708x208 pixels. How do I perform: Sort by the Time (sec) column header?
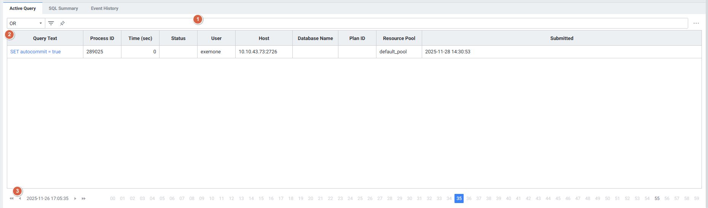(140, 38)
